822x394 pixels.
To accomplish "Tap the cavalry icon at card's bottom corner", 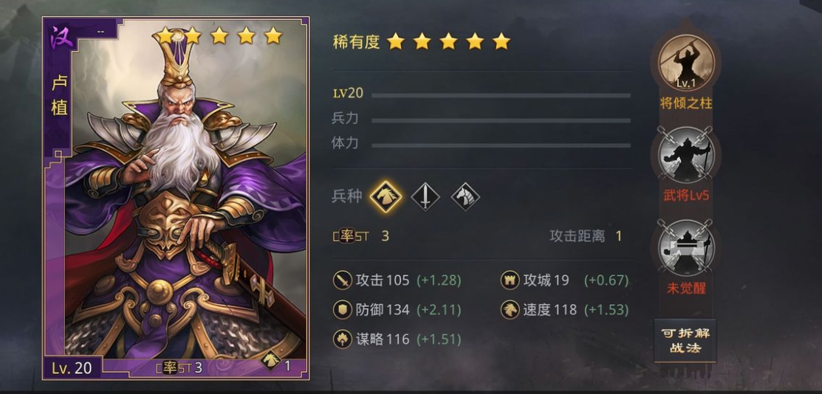I will [x=271, y=360].
